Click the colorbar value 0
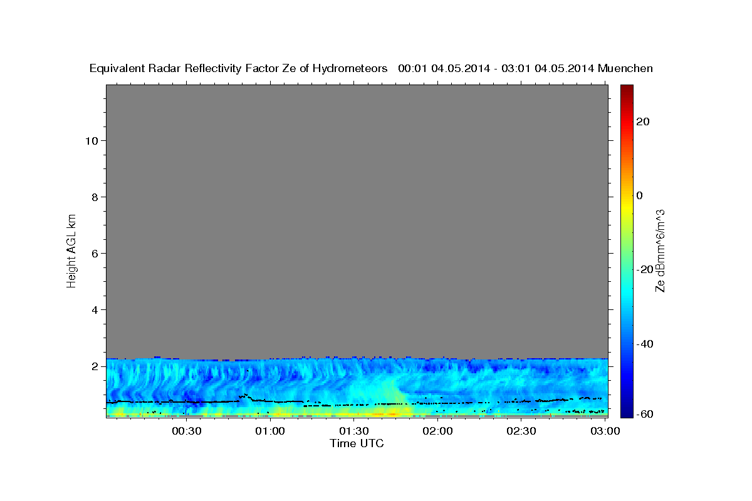The image size is (752, 501). (639, 195)
